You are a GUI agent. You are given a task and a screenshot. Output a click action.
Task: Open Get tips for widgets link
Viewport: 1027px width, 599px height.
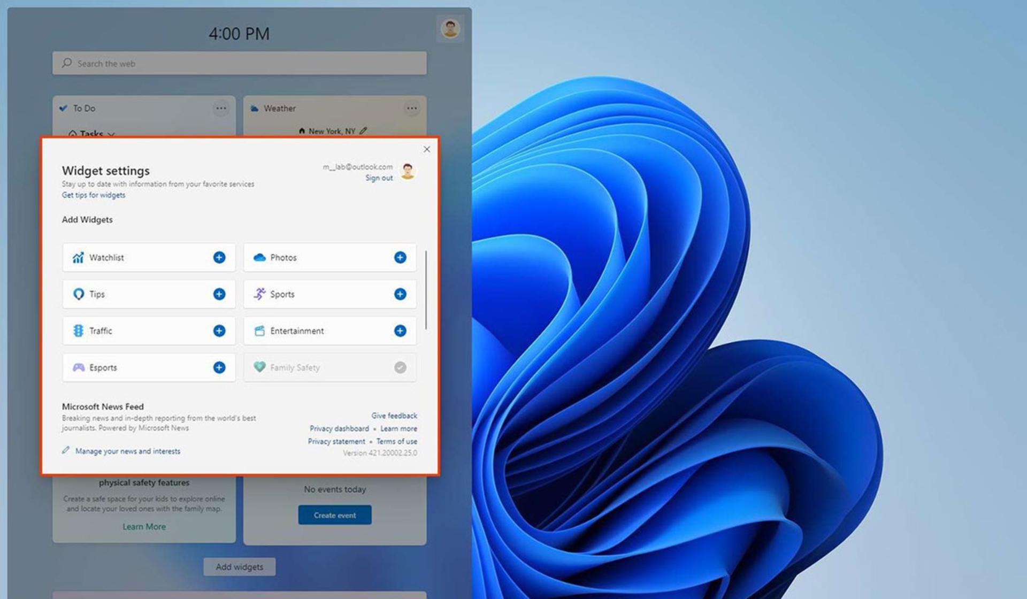pos(94,195)
